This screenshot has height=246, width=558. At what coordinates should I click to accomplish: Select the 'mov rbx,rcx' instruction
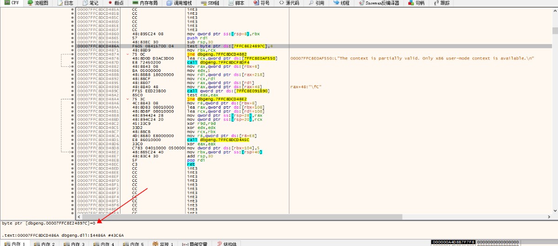pos(199,50)
